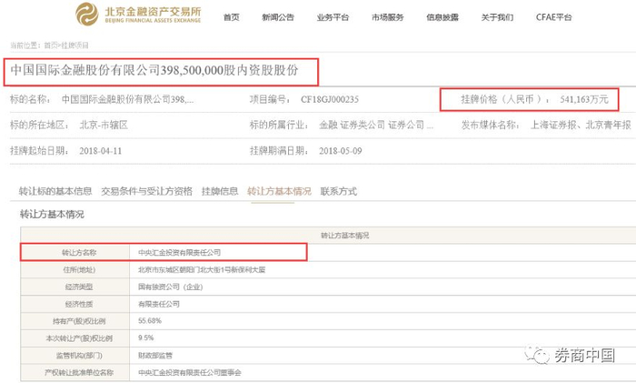Click the 转让方名称 label cell
Screen dimensions: 636x383
pyautogui.click(x=75, y=253)
